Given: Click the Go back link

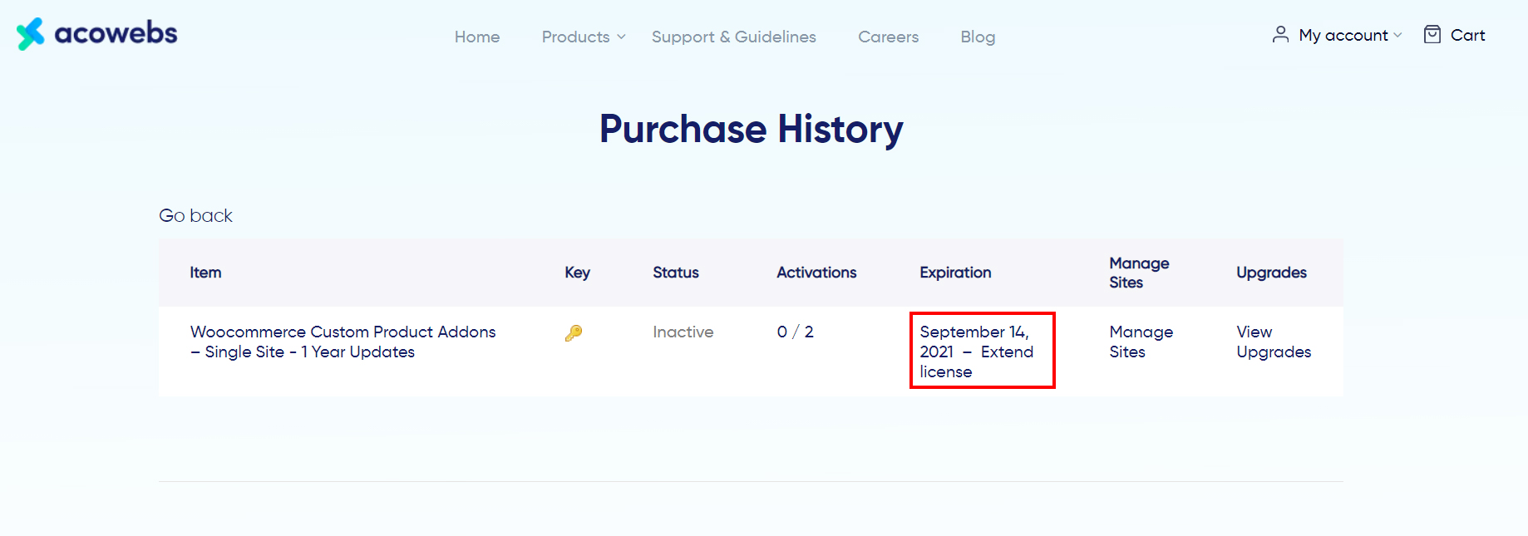Looking at the screenshot, I should (195, 216).
